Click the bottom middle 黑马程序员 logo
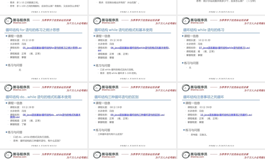The image size is (265, 159). click(105, 154)
